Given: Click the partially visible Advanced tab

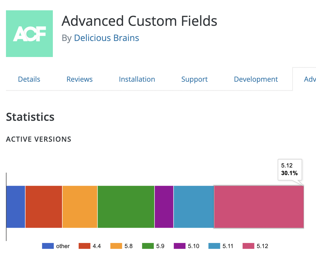Looking at the screenshot, I should 309,79.
